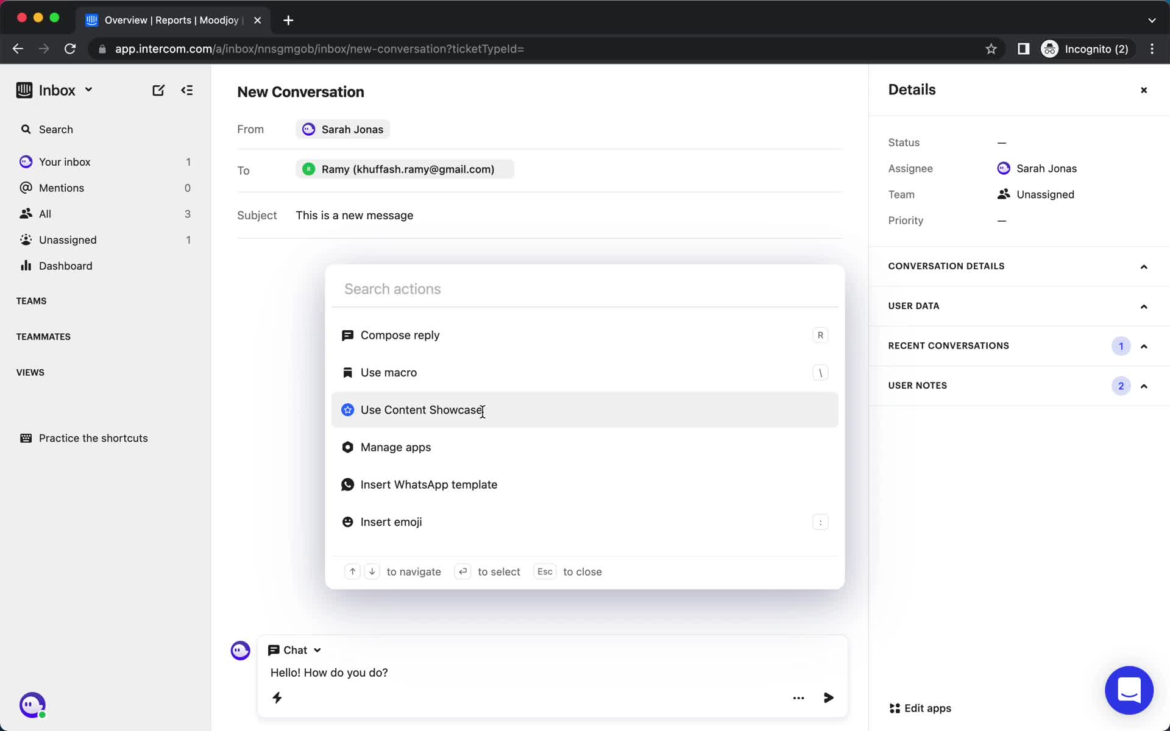Click the Dashboard menu item
This screenshot has width=1170, height=731.
click(65, 265)
